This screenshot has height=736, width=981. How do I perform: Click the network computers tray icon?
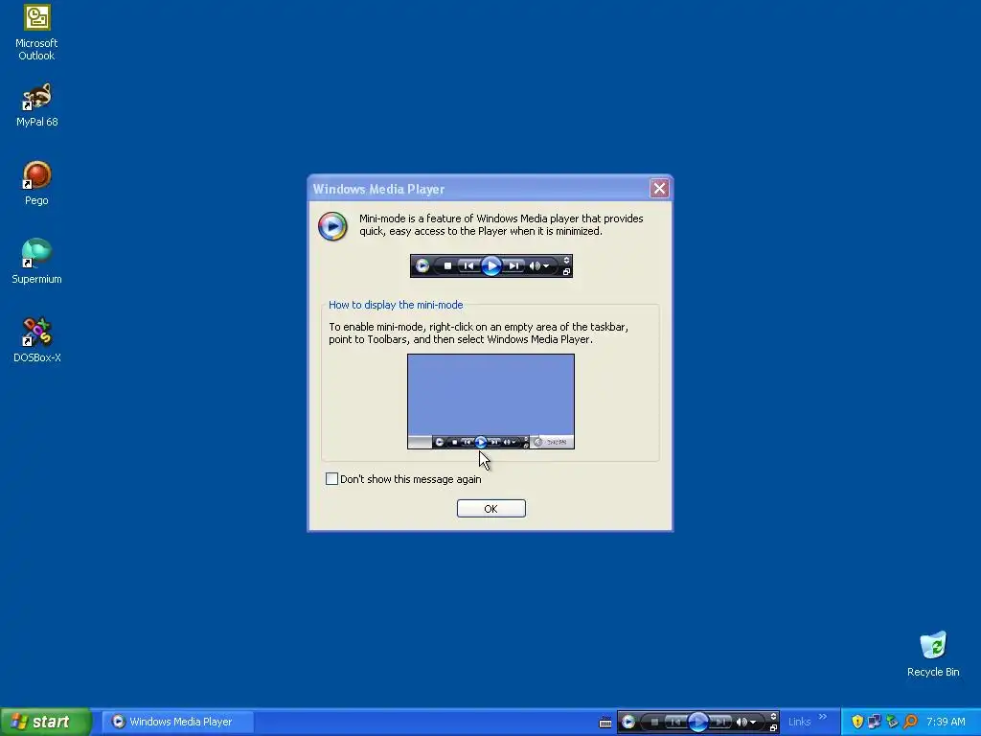pos(875,722)
